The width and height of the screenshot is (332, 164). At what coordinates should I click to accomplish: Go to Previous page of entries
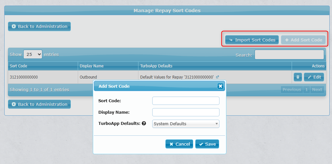(292, 89)
